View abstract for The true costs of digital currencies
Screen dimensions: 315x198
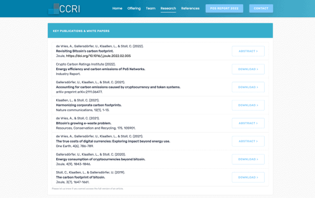(x=248, y=141)
